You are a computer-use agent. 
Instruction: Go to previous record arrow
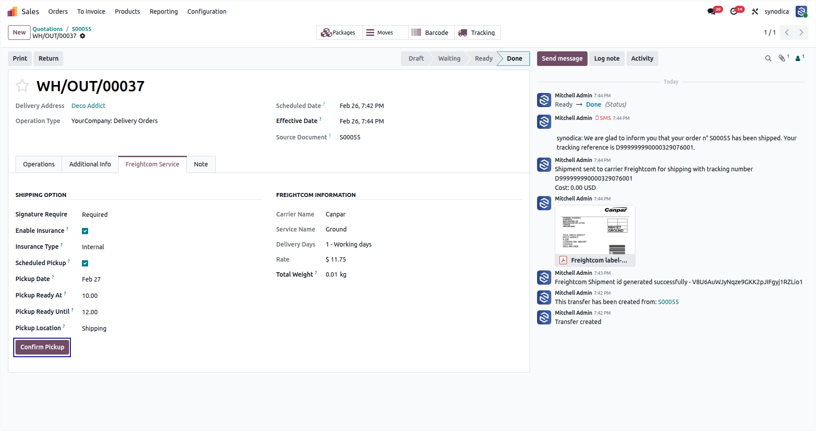(787, 32)
